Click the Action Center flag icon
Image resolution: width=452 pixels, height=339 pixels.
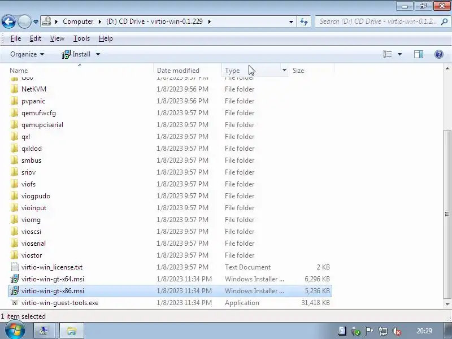click(370, 331)
